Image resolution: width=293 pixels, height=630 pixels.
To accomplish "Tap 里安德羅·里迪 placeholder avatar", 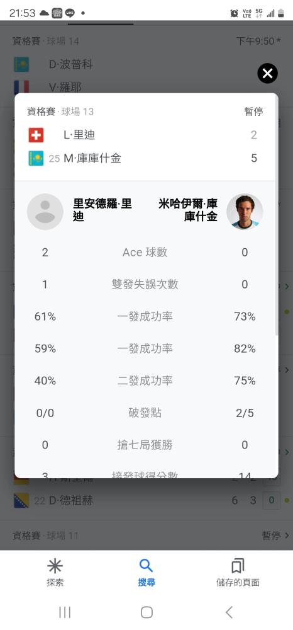I will pos(45,212).
